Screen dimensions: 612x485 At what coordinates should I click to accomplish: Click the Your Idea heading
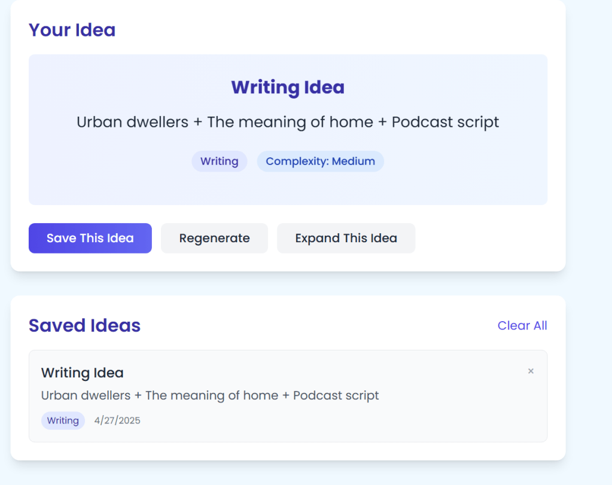pyautogui.click(x=72, y=30)
